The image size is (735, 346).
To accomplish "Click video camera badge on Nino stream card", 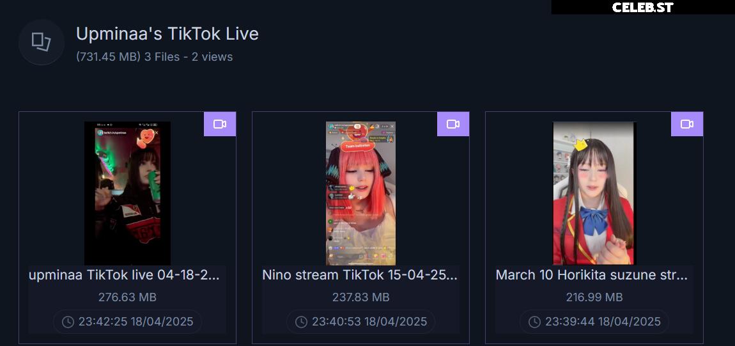I will [x=453, y=124].
